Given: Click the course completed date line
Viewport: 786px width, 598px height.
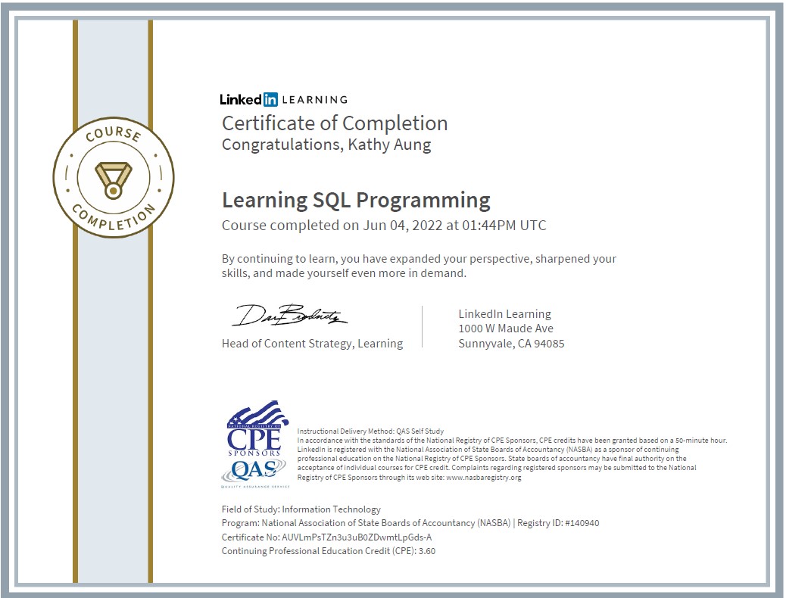Looking at the screenshot, I should 384,226.
